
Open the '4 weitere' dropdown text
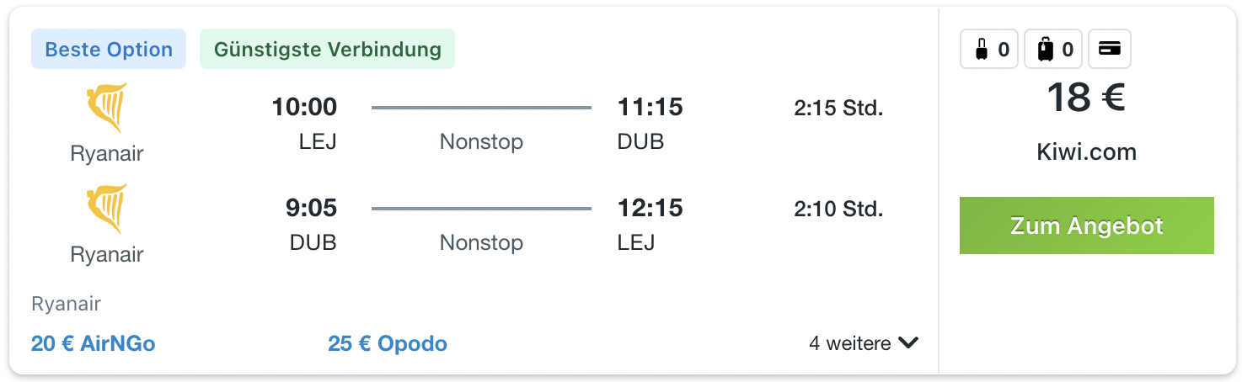click(x=850, y=343)
